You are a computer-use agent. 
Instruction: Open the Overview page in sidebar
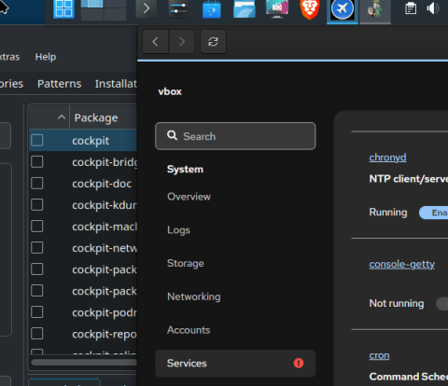coord(189,197)
